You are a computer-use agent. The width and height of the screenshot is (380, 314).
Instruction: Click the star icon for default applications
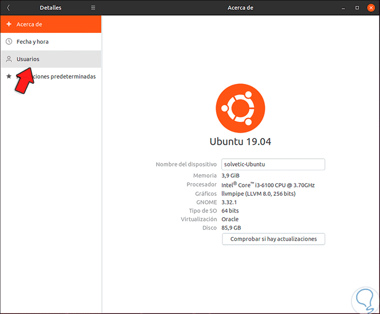click(9, 77)
